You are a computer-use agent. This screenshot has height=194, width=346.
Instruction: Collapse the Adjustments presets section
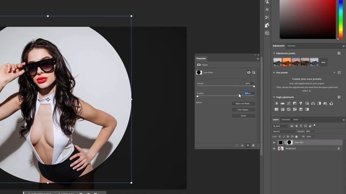click(274, 53)
